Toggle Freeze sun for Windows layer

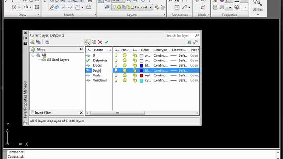point(125,80)
